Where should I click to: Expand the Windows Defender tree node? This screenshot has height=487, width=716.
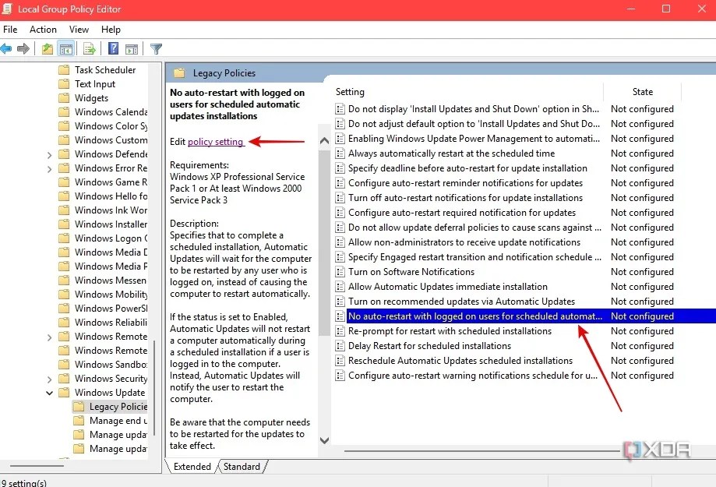tap(51, 154)
